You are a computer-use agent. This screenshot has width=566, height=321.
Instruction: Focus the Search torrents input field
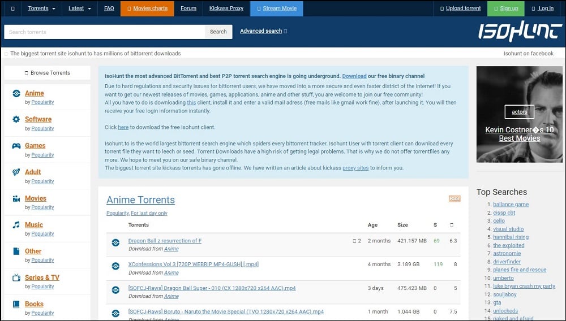104,32
